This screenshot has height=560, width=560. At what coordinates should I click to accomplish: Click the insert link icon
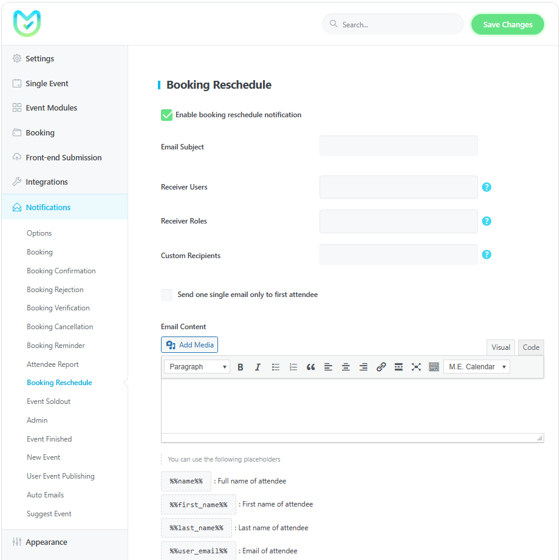(x=381, y=367)
